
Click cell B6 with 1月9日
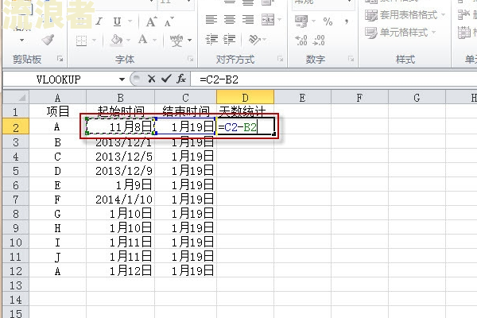[121, 184]
